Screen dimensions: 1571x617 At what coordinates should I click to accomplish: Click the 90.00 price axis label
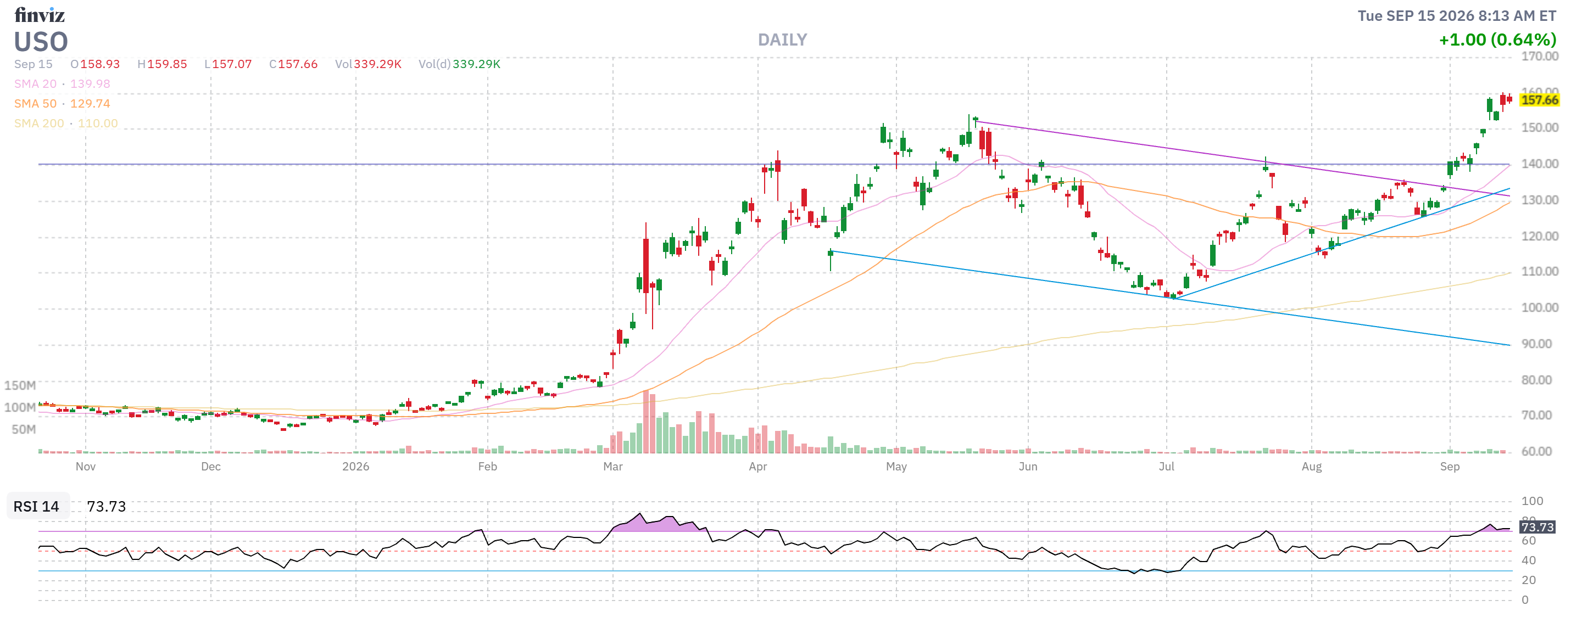(x=1537, y=344)
